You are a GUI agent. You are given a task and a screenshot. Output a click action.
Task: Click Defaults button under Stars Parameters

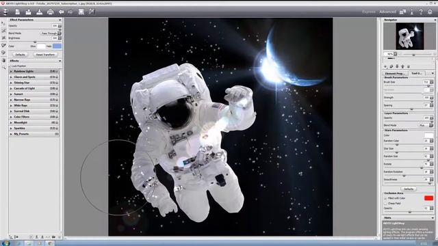coord(409,189)
